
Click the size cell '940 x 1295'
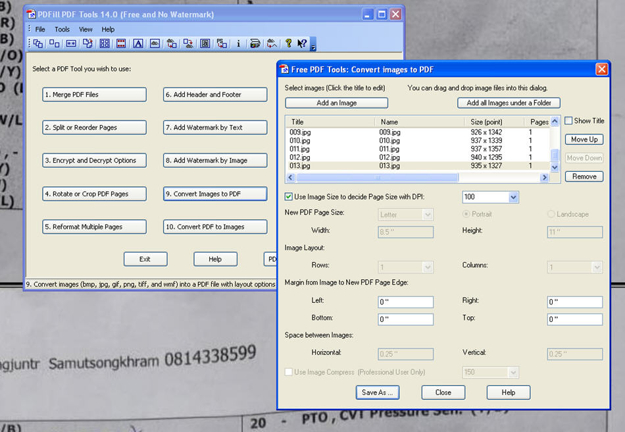pos(486,157)
